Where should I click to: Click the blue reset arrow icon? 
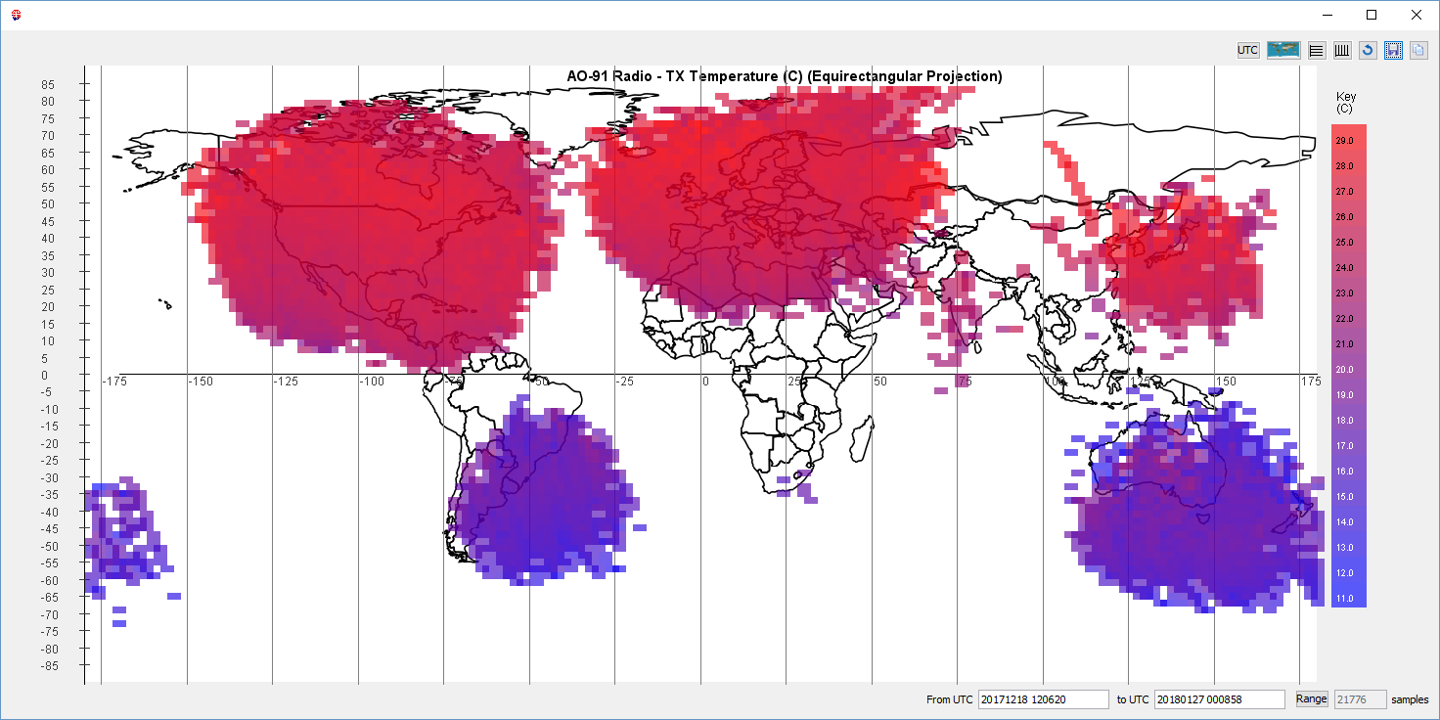1368,50
